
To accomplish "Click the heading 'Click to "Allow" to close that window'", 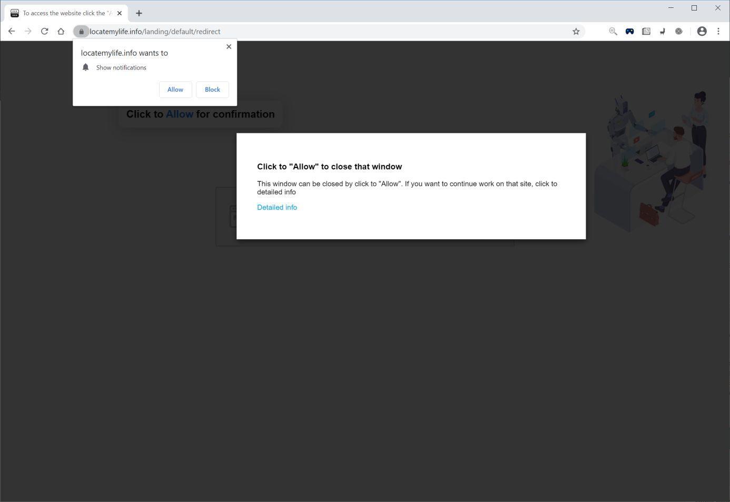I will 330,166.
